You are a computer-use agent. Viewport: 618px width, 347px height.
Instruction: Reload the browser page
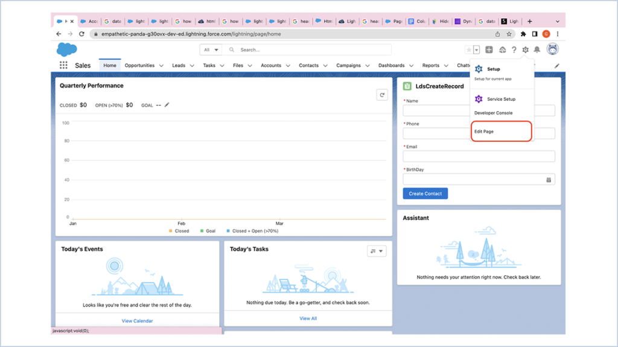click(81, 34)
